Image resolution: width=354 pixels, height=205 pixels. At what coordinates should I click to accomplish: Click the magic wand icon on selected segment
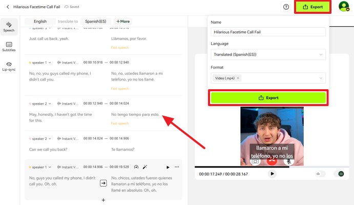click(145, 167)
